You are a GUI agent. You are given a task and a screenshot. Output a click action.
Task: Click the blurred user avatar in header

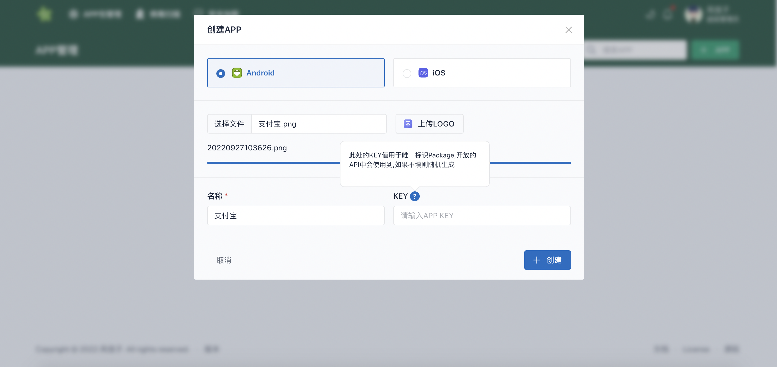point(693,14)
